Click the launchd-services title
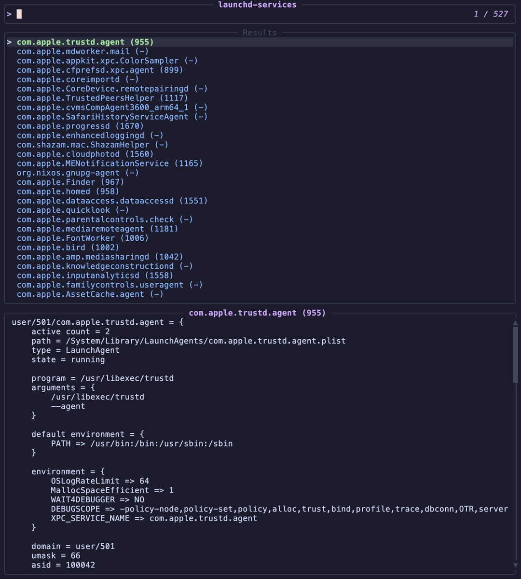This screenshot has height=579, width=521. (258, 5)
